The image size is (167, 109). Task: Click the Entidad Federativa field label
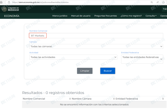pos(130,52)
